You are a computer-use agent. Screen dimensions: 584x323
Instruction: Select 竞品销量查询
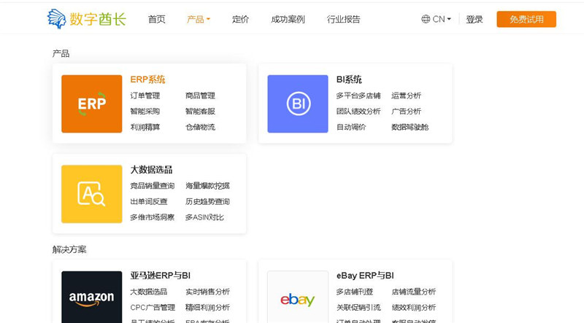(x=153, y=186)
